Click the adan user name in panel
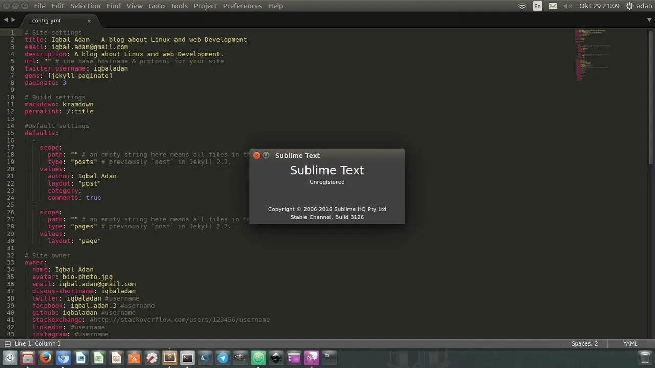The width and height of the screenshot is (655, 368). click(x=644, y=6)
